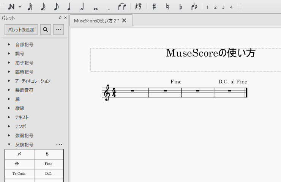Expand the 縦線 palette
The image size is (281, 182).
click(9, 108)
